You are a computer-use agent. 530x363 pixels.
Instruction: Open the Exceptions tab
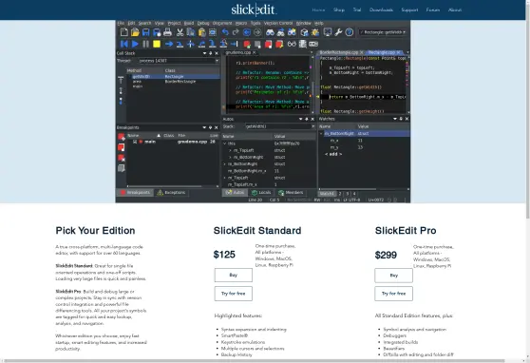tap(171, 193)
